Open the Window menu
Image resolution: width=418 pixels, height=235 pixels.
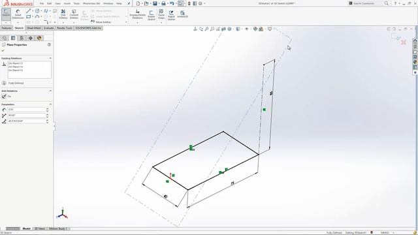click(x=108, y=3)
